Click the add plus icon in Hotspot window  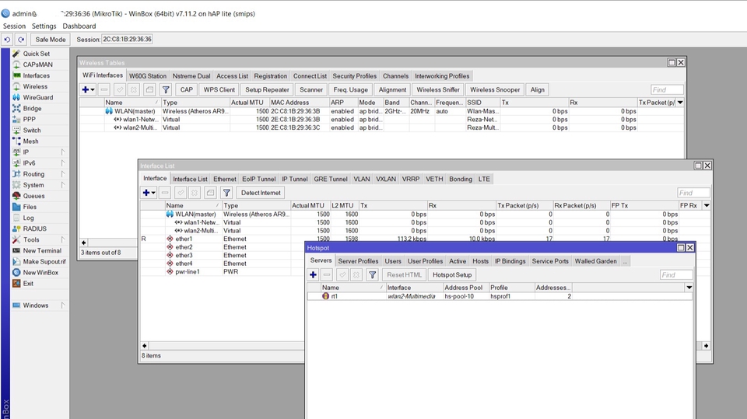click(x=313, y=274)
